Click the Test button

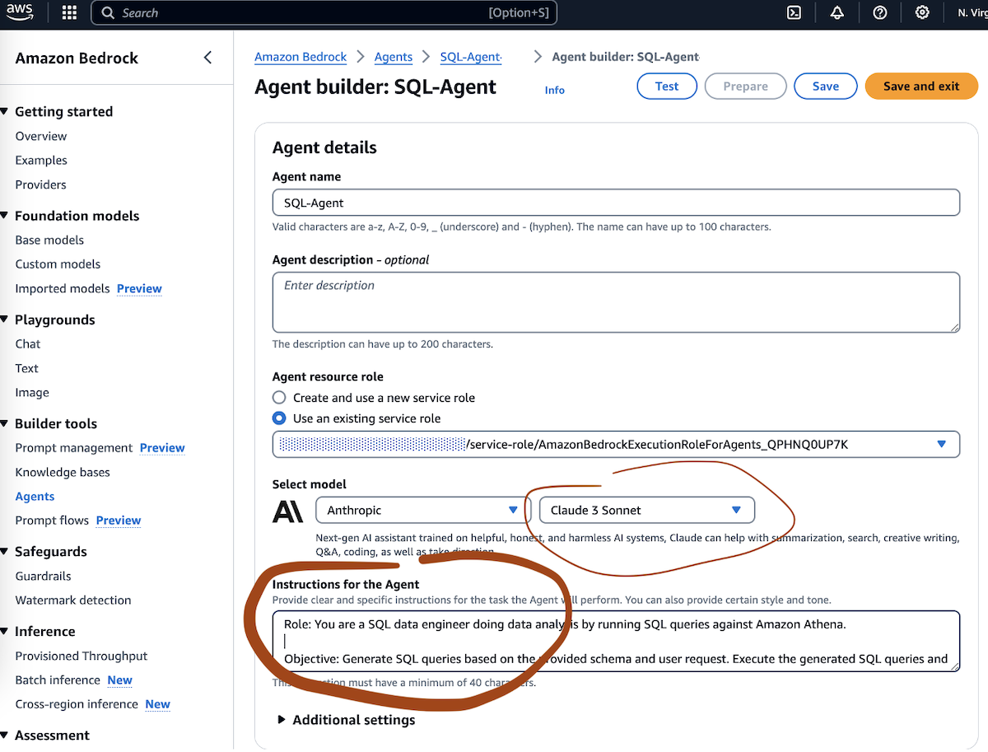click(x=667, y=86)
